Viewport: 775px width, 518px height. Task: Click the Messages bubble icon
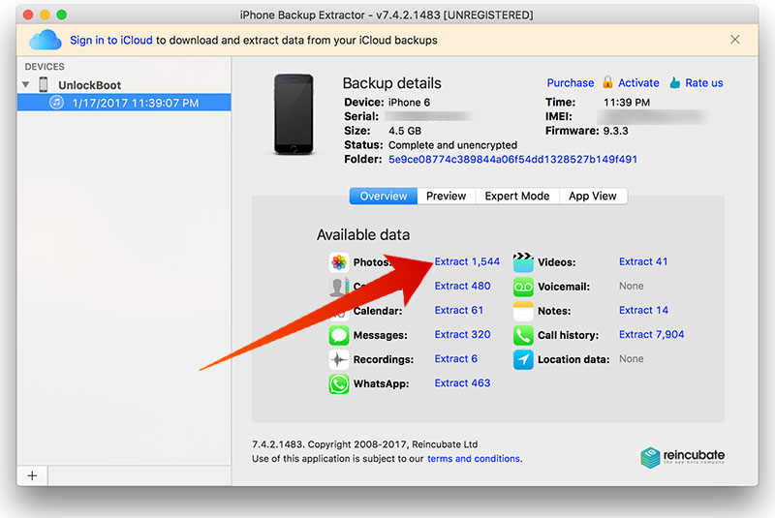coord(338,335)
